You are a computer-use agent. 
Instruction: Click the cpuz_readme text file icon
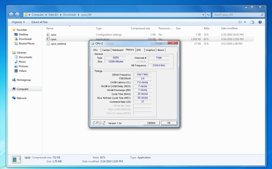[x=48, y=44]
